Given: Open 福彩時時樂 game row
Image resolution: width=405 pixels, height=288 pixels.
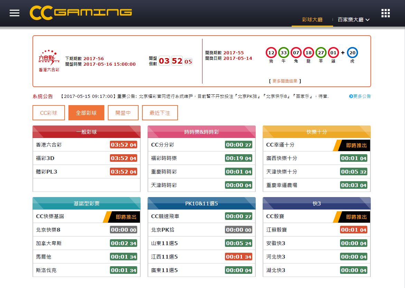Looking at the screenshot, I should click(x=201, y=158).
